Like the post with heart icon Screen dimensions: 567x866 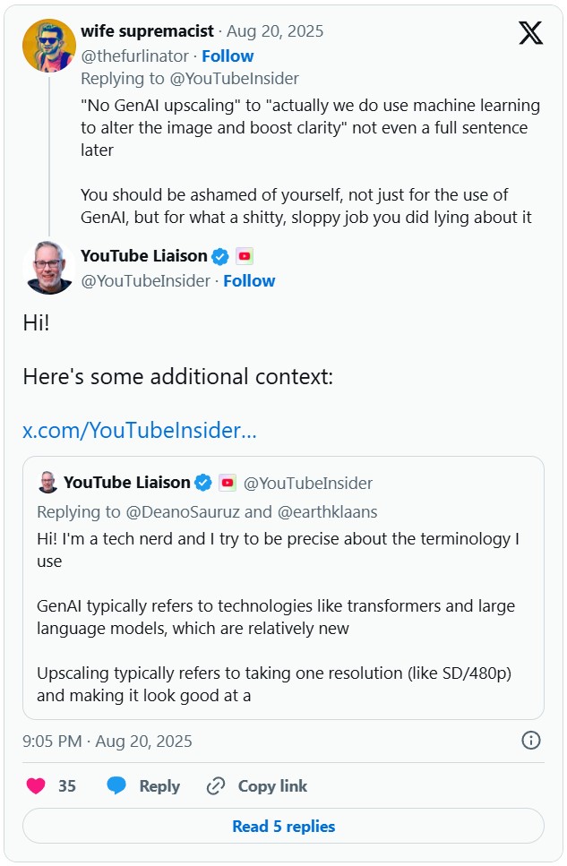(x=36, y=786)
